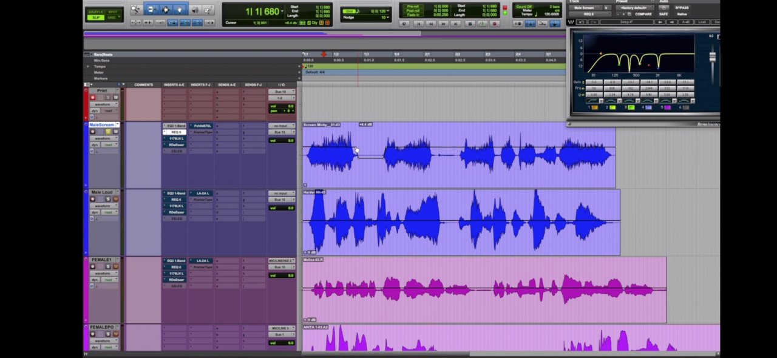Screen dimensions: 777x358
Task: Record-arm the Male Loud track
Action: (x=93, y=199)
